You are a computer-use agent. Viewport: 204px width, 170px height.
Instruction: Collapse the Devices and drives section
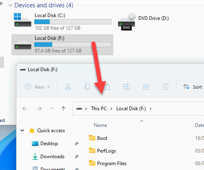coord(10,5)
